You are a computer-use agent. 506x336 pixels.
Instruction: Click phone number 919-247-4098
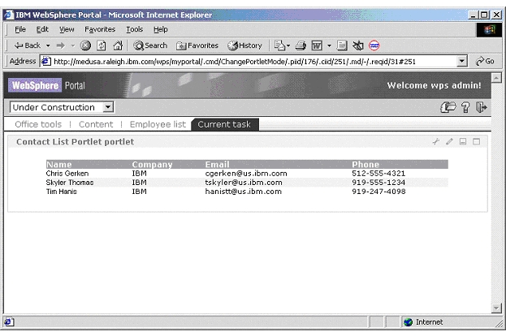coord(378,192)
